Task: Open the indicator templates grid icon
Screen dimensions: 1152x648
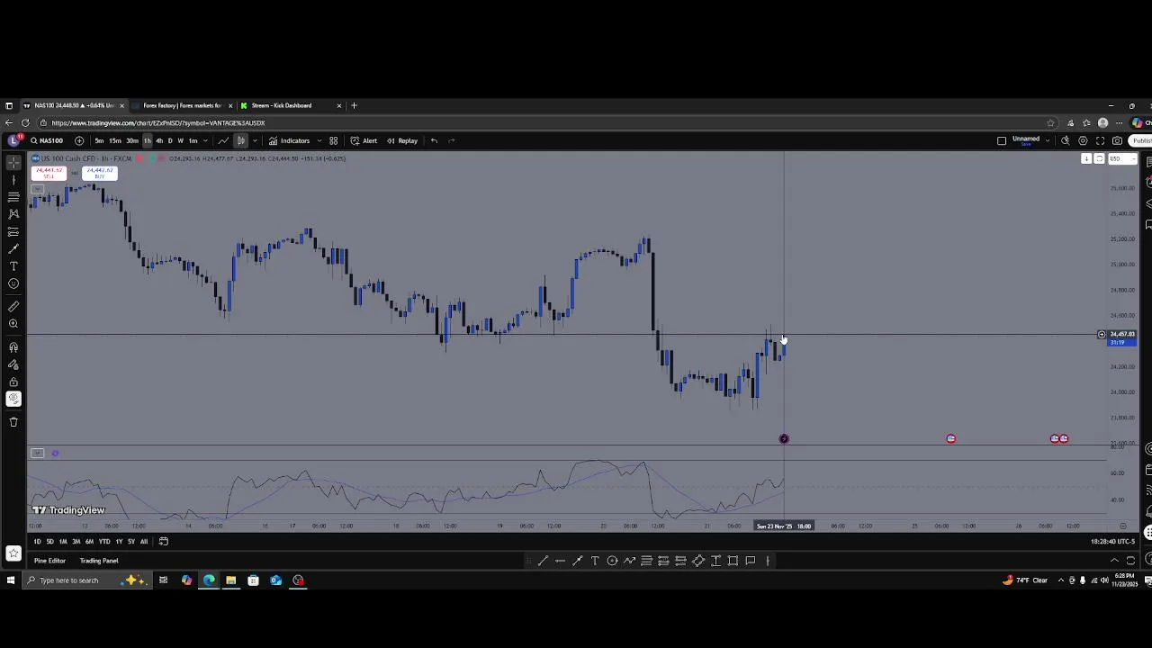Action: (x=333, y=140)
